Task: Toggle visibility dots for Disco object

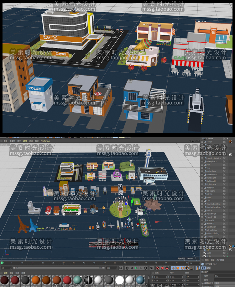Action: point(226,198)
